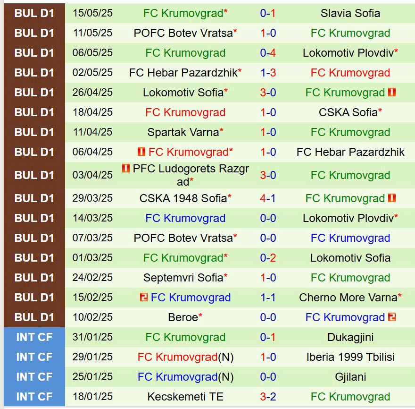This screenshot has height=409, width=415.
Task: Click red card icon beside PFC Ludogorets Razgrad
Action: click(126, 169)
